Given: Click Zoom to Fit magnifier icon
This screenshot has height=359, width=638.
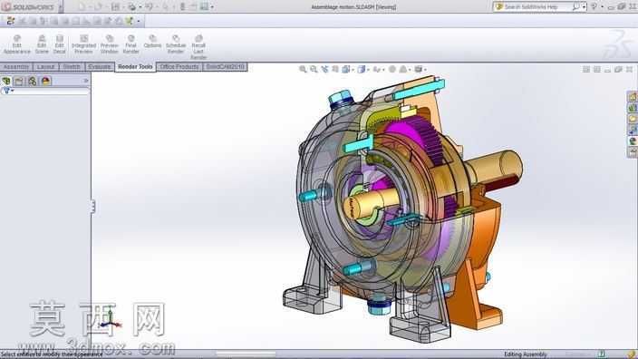Looking at the screenshot, I should pos(303,69).
